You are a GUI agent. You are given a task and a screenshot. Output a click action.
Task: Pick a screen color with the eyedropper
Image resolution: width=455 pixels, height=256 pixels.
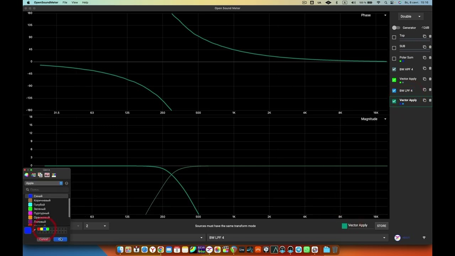point(34,230)
